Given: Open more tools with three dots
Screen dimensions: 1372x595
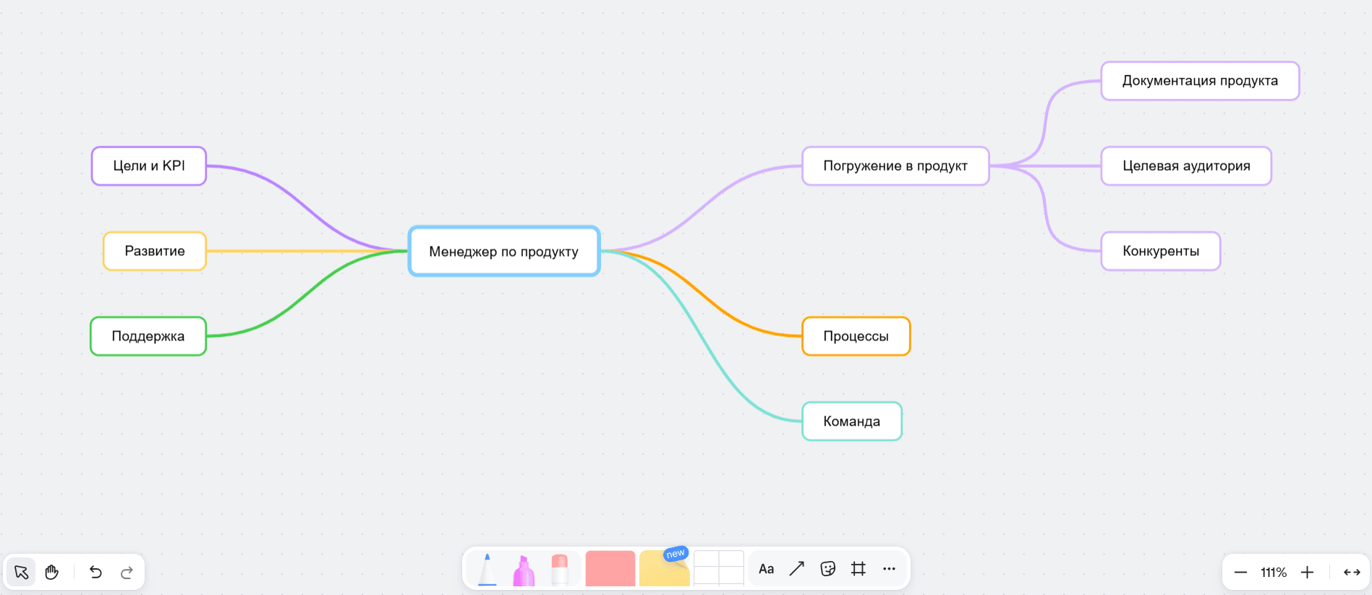Looking at the screenshot, I should [889, 569].
